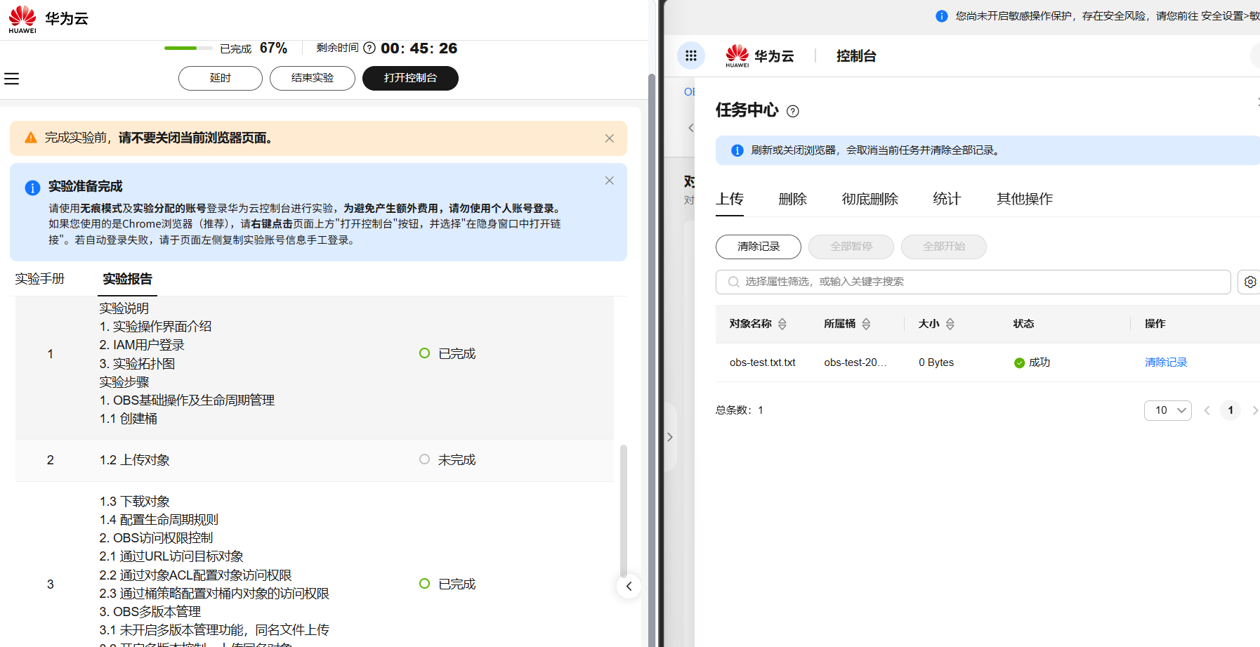Click the task filter search input

point(973,282)
